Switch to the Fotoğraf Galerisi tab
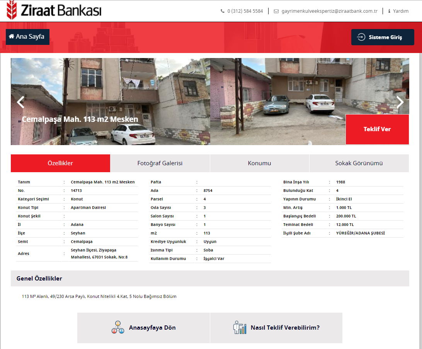 [160, 163]
